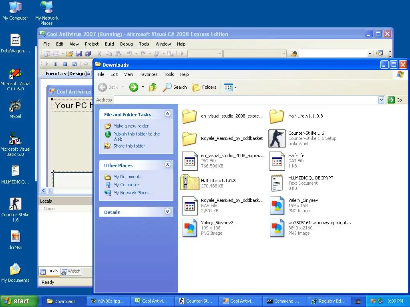This screenshot has width=410, height=307.
Task: Switch to the Watch tab in Visual C#
Action: pyautogui.click(x=71, y=271)
